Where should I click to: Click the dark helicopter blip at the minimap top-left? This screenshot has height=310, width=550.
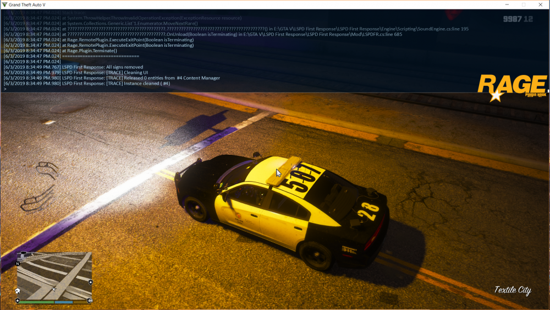click(24, 253)
